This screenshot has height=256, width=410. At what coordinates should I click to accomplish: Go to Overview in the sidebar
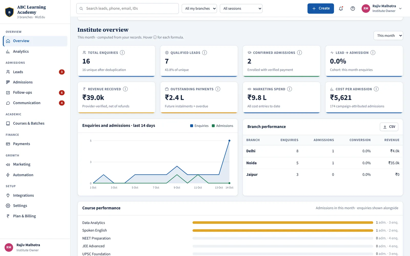pyautogui.click(x=35, y=41)
